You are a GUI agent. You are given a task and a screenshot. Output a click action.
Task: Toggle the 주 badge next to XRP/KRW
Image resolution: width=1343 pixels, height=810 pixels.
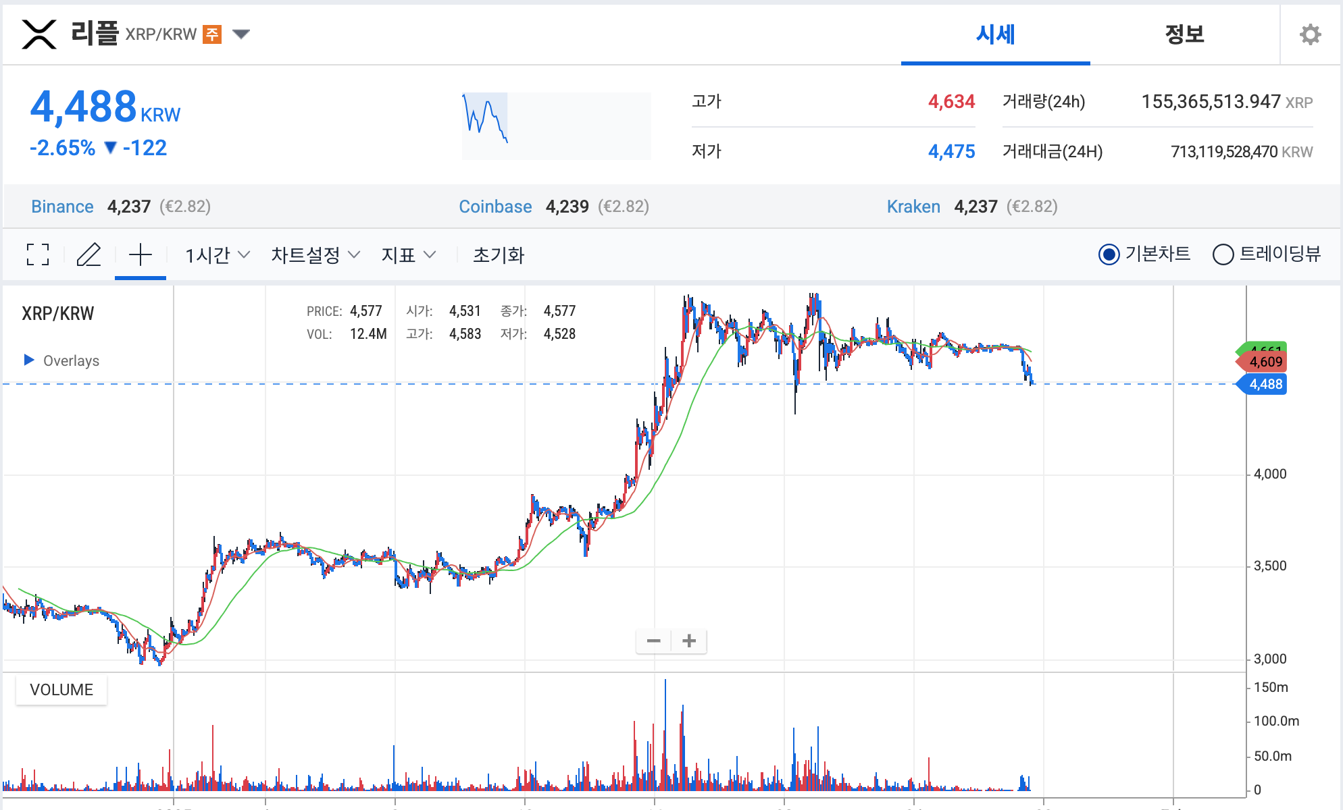click(213, 34)
